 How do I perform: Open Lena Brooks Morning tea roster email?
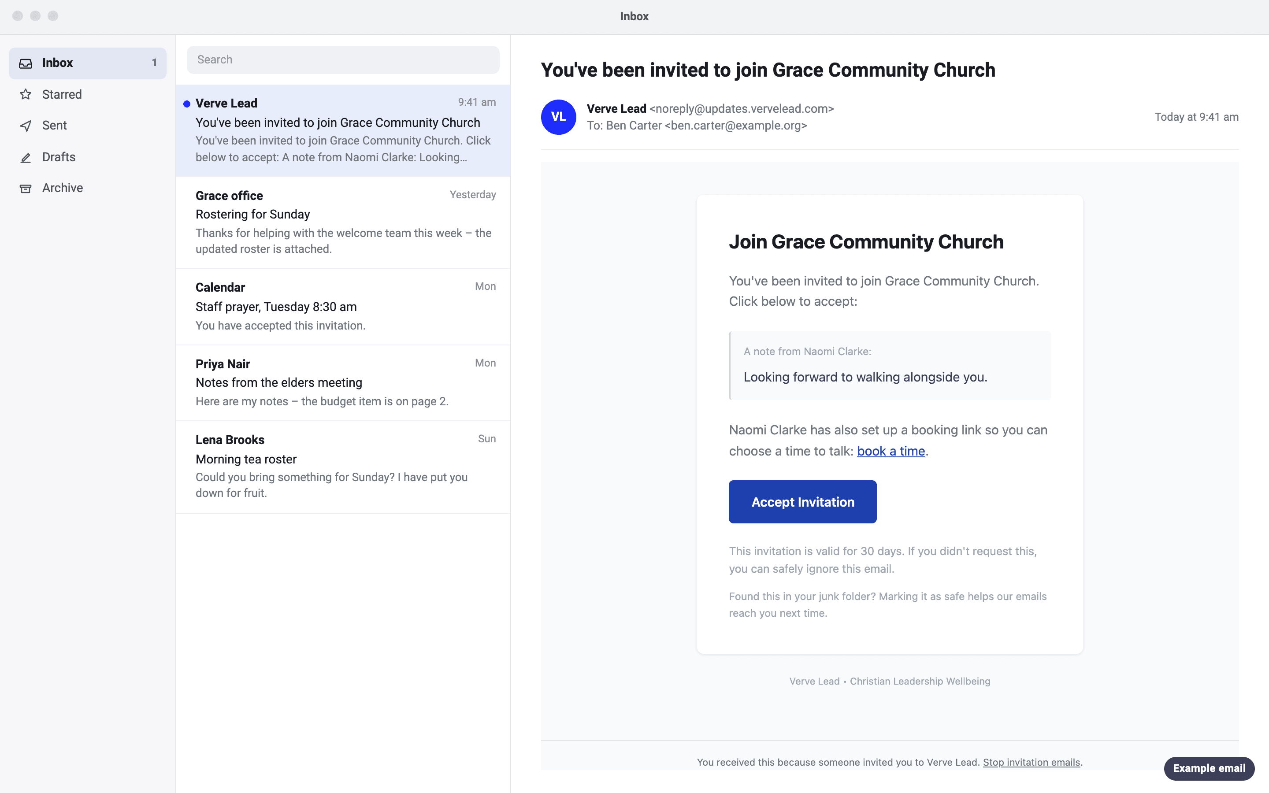pyautogui.click(x=343, y=467)
